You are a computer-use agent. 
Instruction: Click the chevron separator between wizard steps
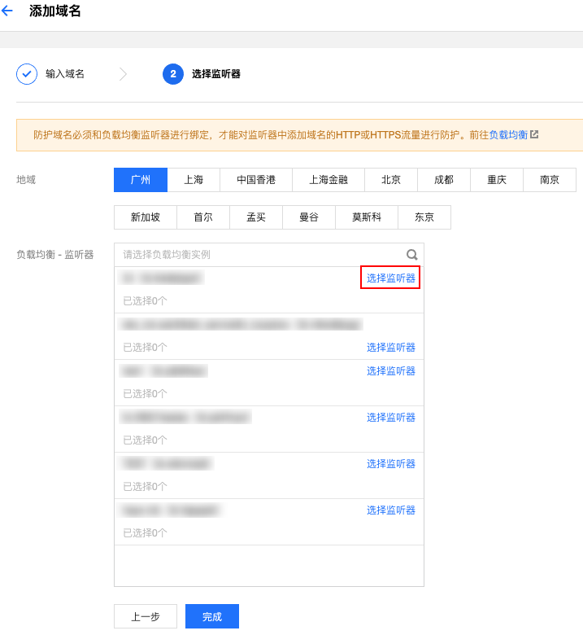tap(124, 74)
